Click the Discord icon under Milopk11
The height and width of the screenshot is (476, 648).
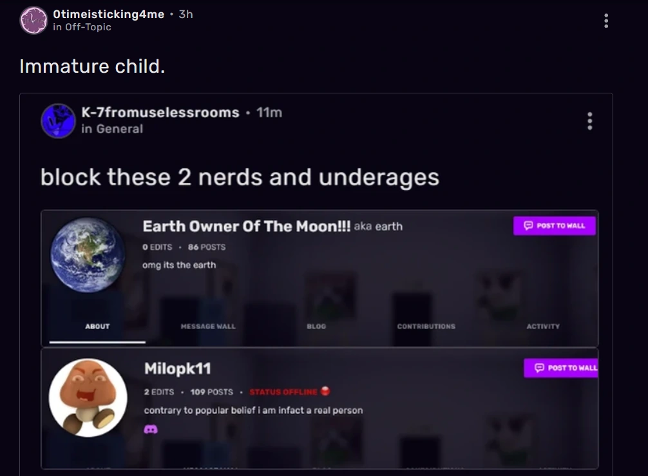(x=151, y=430)
